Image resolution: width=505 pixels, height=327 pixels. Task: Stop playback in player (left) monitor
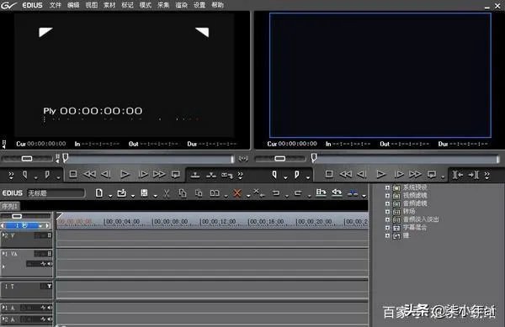tap(73, 174)
